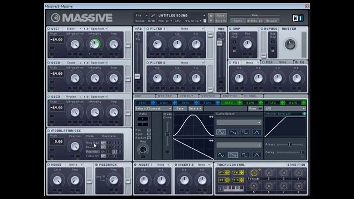Viewport: 354px width, 199px height.
Task: Open the File menu dropdown
Action: click(x=141, y=15)
